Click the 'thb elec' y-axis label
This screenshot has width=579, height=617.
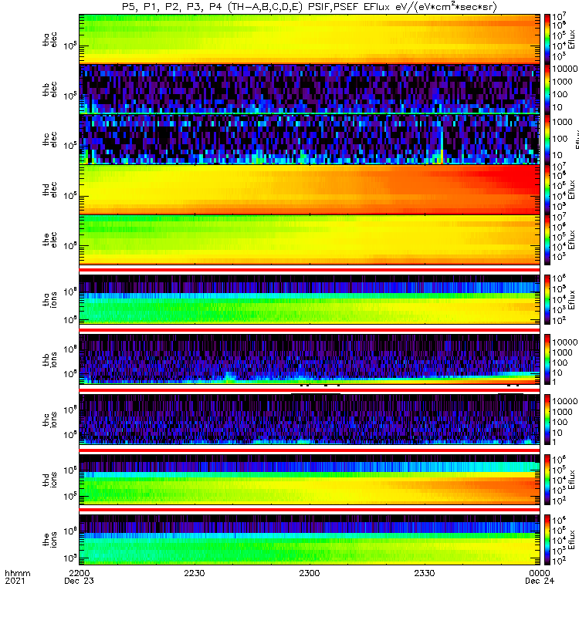click(49, 89)
